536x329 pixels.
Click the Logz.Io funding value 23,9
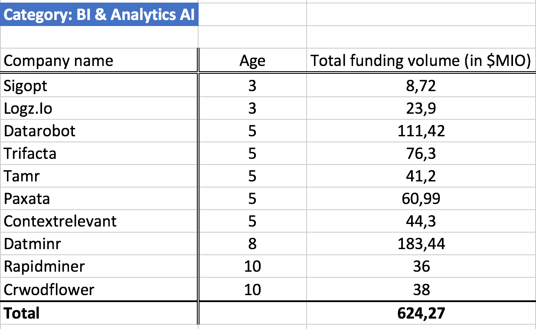click(421, 108)
